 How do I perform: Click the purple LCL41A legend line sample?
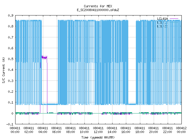pyautogui.click(x=174, y=19)
